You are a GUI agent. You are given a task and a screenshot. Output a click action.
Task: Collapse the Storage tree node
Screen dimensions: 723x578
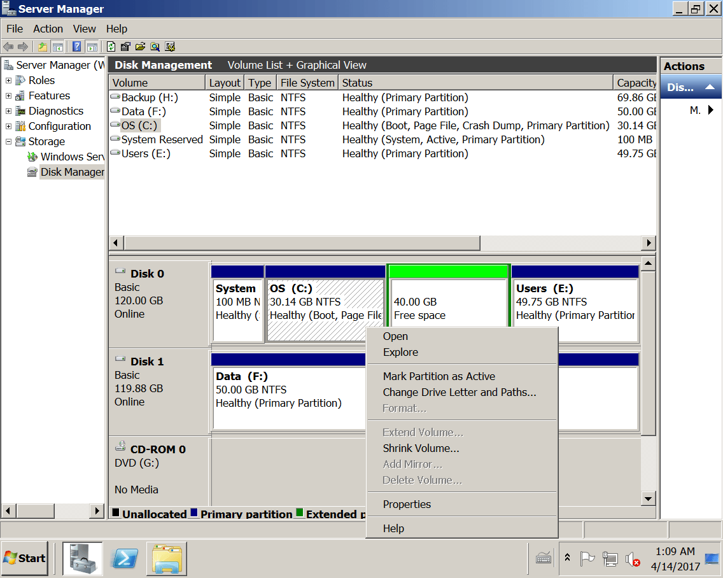(x=8, y=141)
